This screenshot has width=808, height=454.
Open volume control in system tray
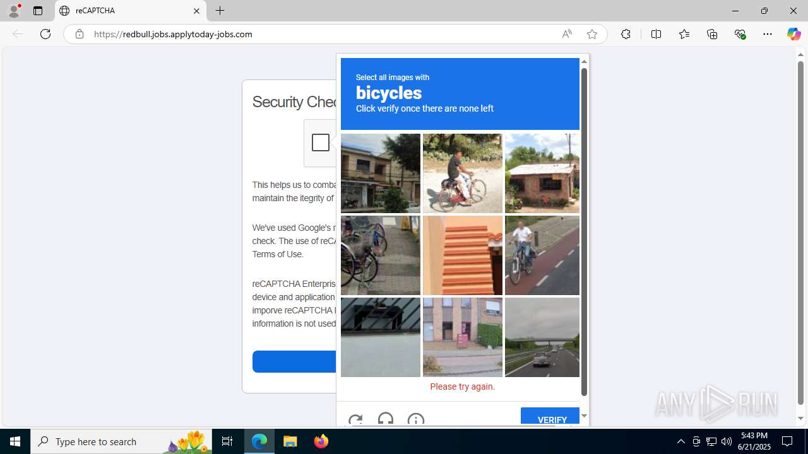tap(726, 441)
